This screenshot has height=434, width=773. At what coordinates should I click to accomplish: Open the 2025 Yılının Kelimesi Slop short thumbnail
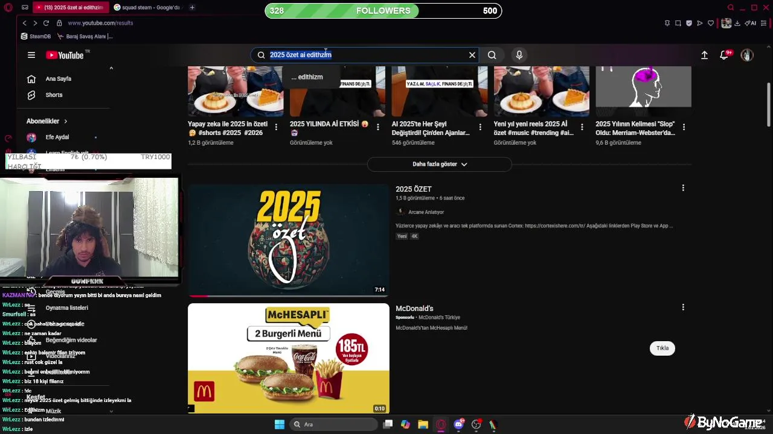[x=644, y=91]
